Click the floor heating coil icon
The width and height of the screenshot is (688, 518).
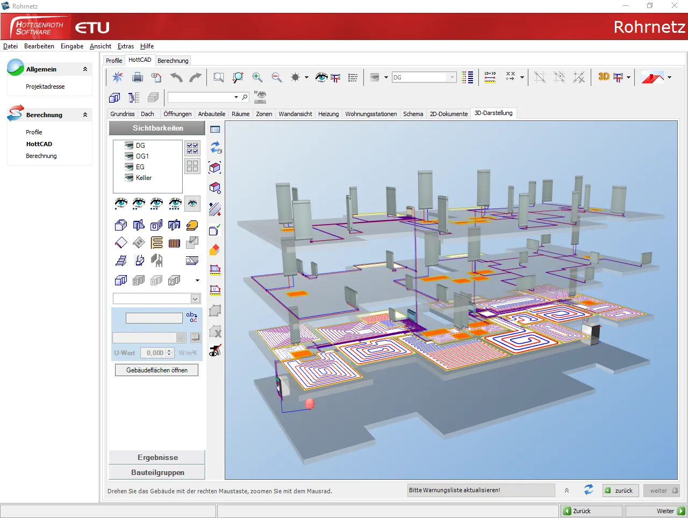(157, 243)
